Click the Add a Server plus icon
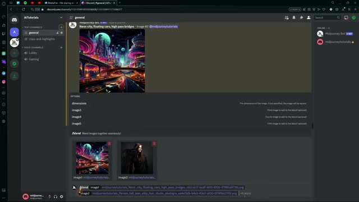359x202 pixels. pos(14,53)
